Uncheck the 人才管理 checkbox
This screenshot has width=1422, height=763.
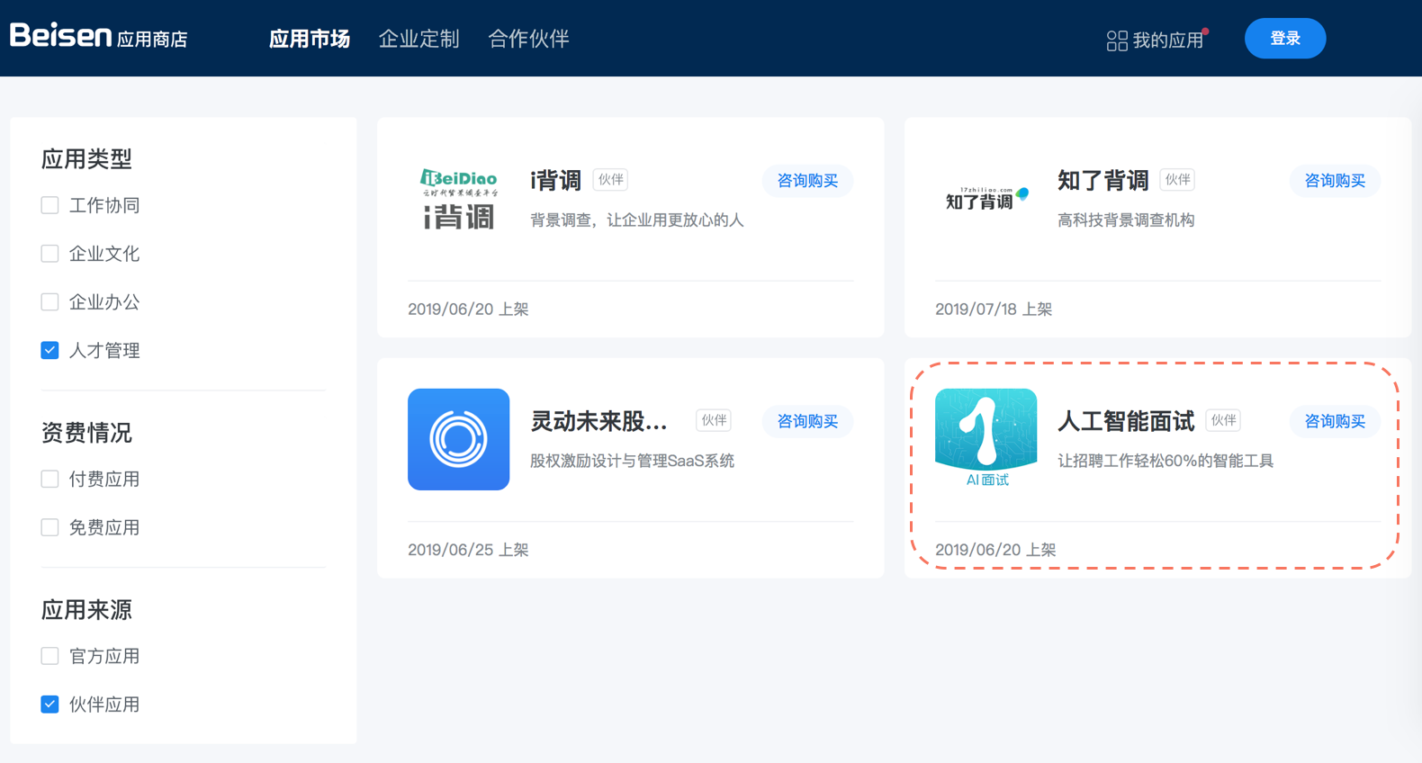coord(49,351)
